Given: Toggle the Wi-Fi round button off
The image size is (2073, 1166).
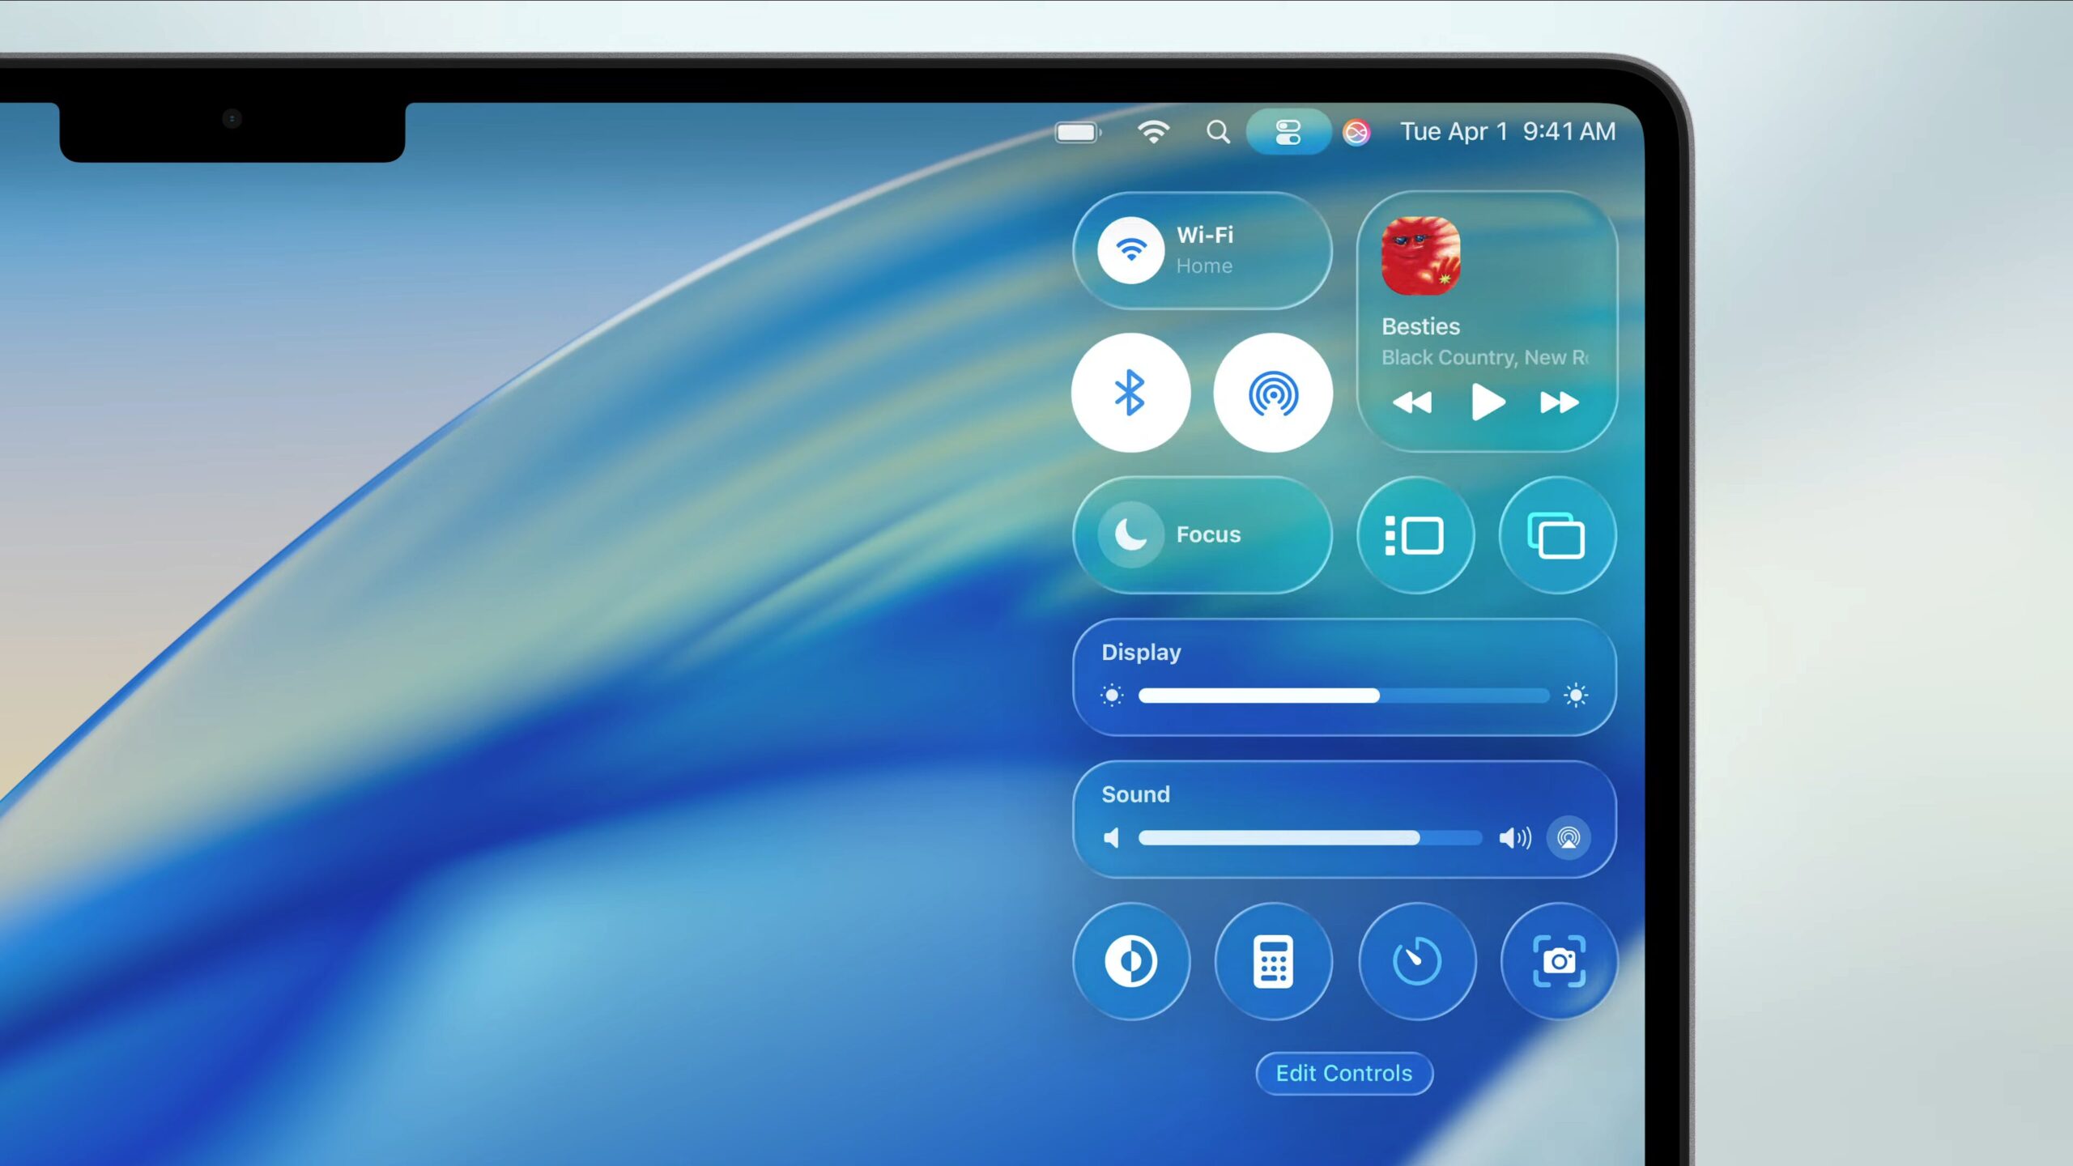Looking at the screenshot, I should point(1131,250).
